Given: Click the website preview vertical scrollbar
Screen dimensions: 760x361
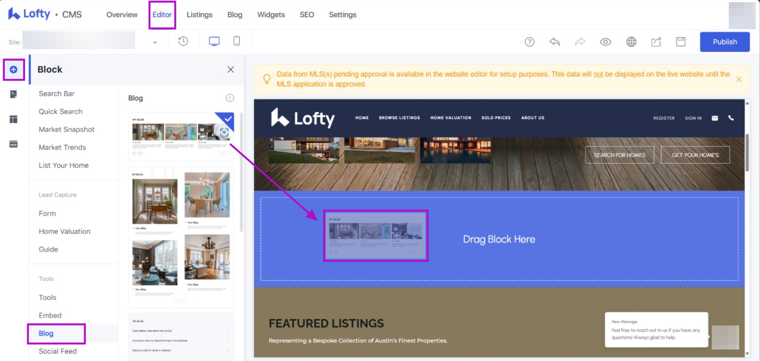Looking at the screenshot, I should [x=747, y=152].
